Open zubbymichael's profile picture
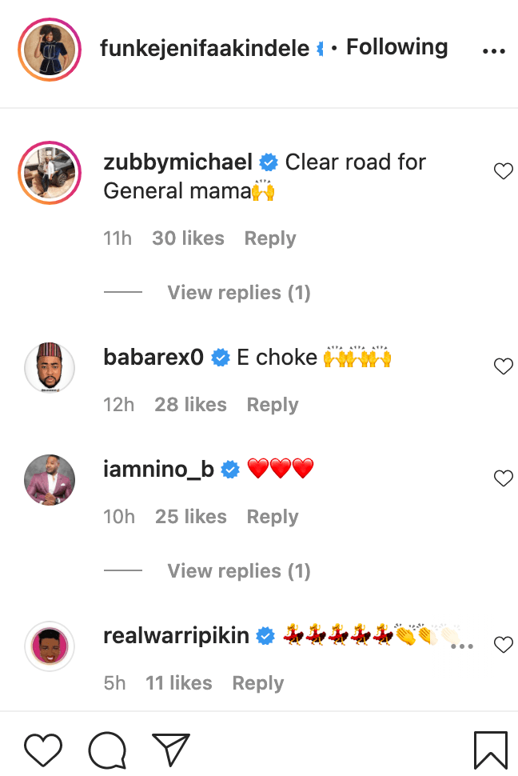Image resolution: width=518 pixels, height=776 pixels. (50, 173)
